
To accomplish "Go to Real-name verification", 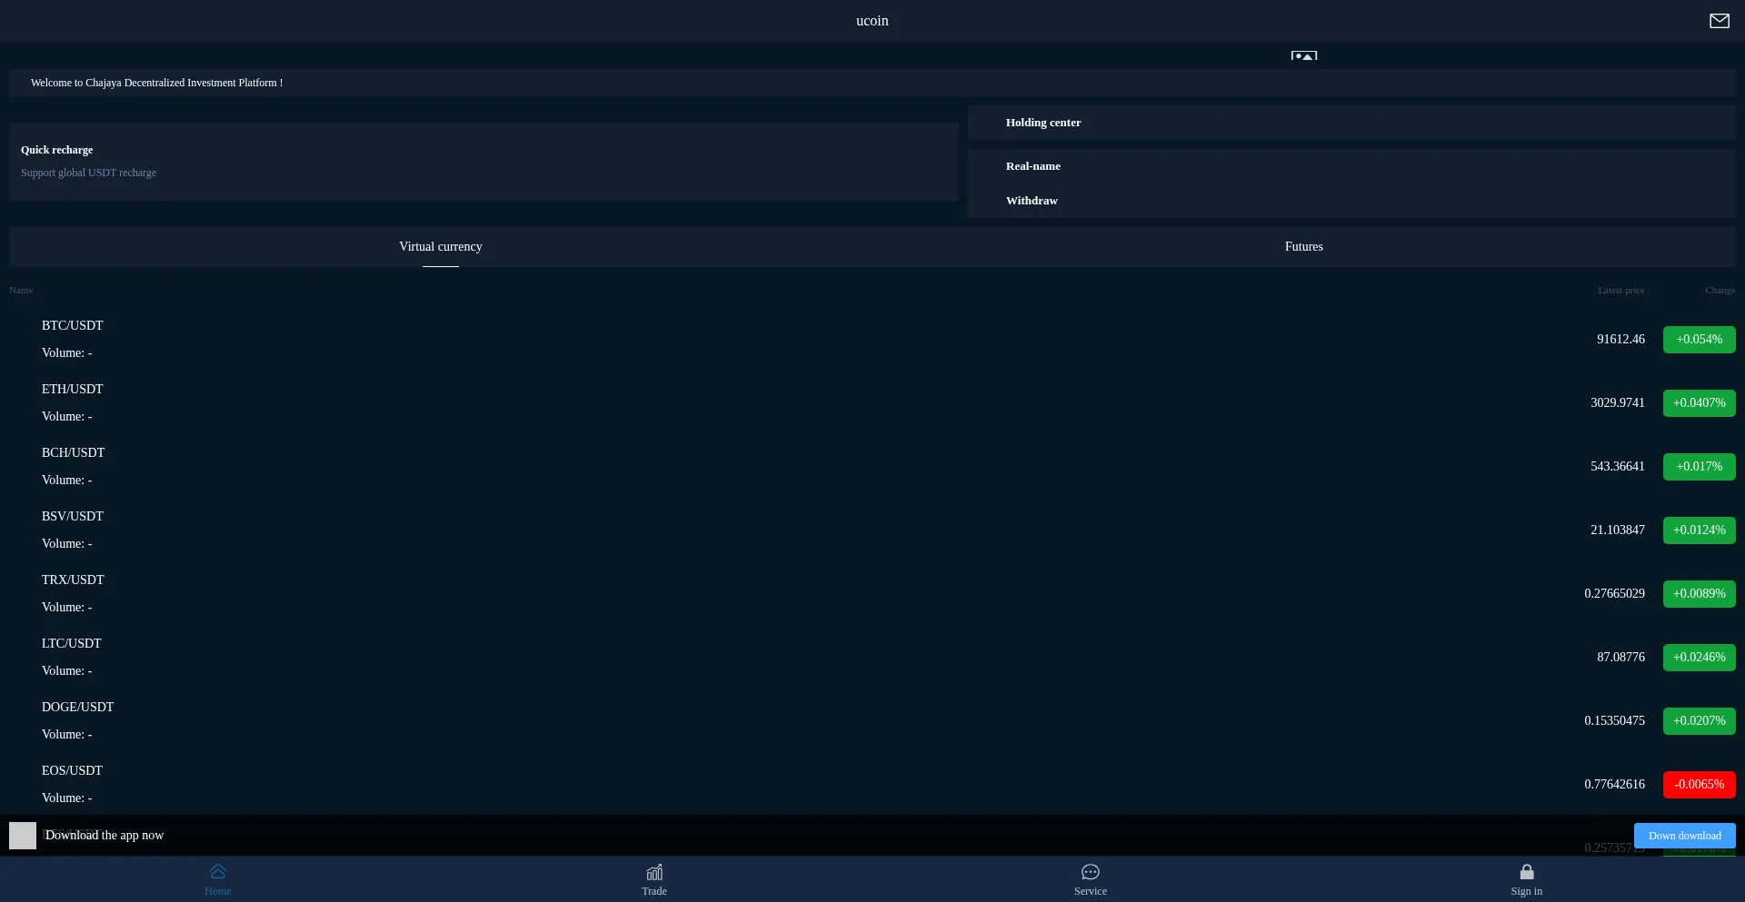I will (x=1033, y=166).
